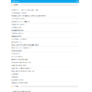
Task: Open the longest bold question mid-list
Action: [x=25, y=45]
